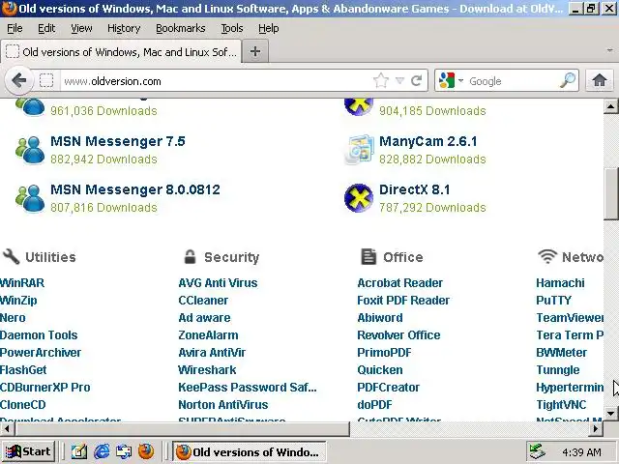Image resolution: width=619 pixels, height=464 pixels.
Task: Open the Hamachi link
Action: (560, 283)
